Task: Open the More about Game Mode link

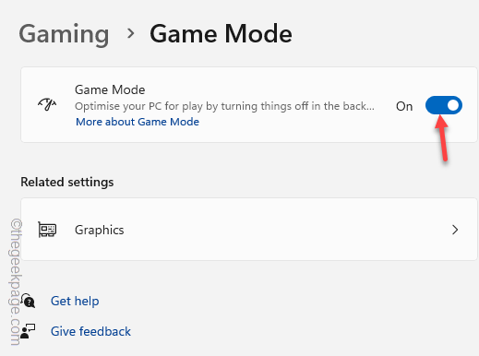Action: 138,122
